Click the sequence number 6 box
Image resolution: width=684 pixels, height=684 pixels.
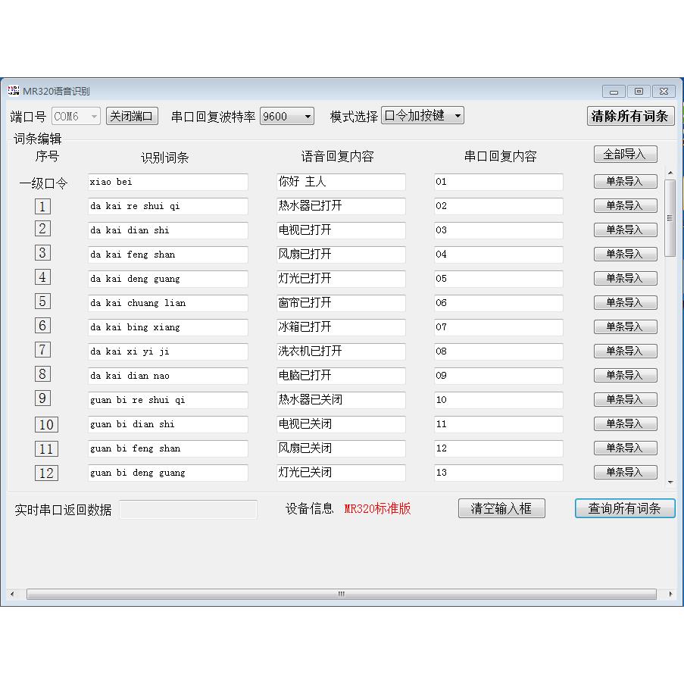tap(42, 326)
